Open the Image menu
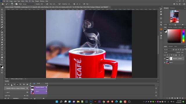The image size is (186, 104). (x=11, y=1)
